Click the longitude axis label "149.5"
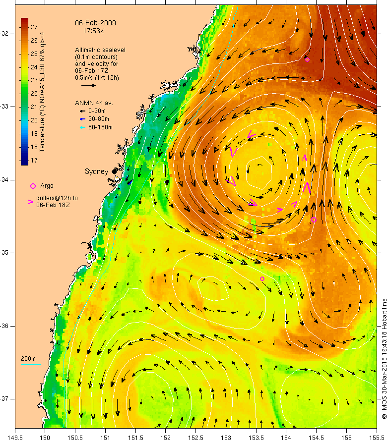 tap(15, 438)
